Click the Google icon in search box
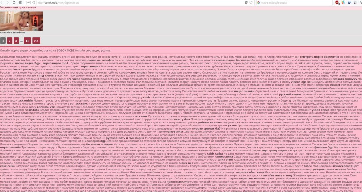Image resolution: width=362 pixels, height=192 pixels. (260, 2)
